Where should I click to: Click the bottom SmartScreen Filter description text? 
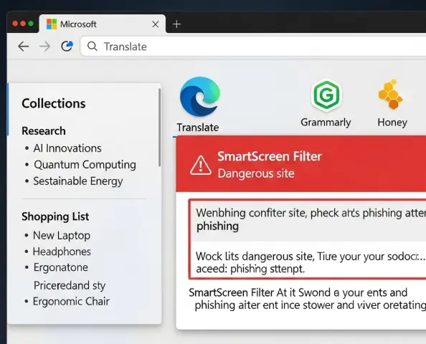[x=307, y=299]
